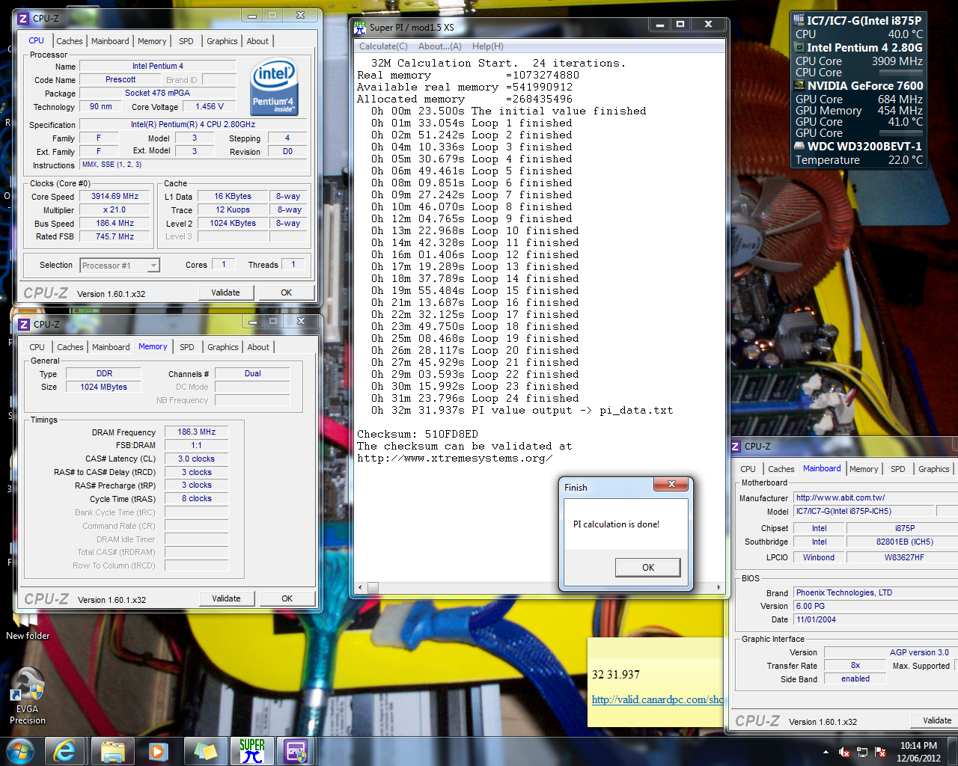Select the New folder desktop icon
This screenshot has height=766, width=958.
[28, 627]
